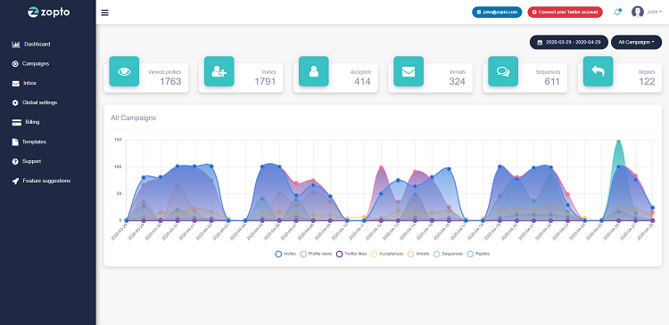Click the Accepted person icon

314,71
